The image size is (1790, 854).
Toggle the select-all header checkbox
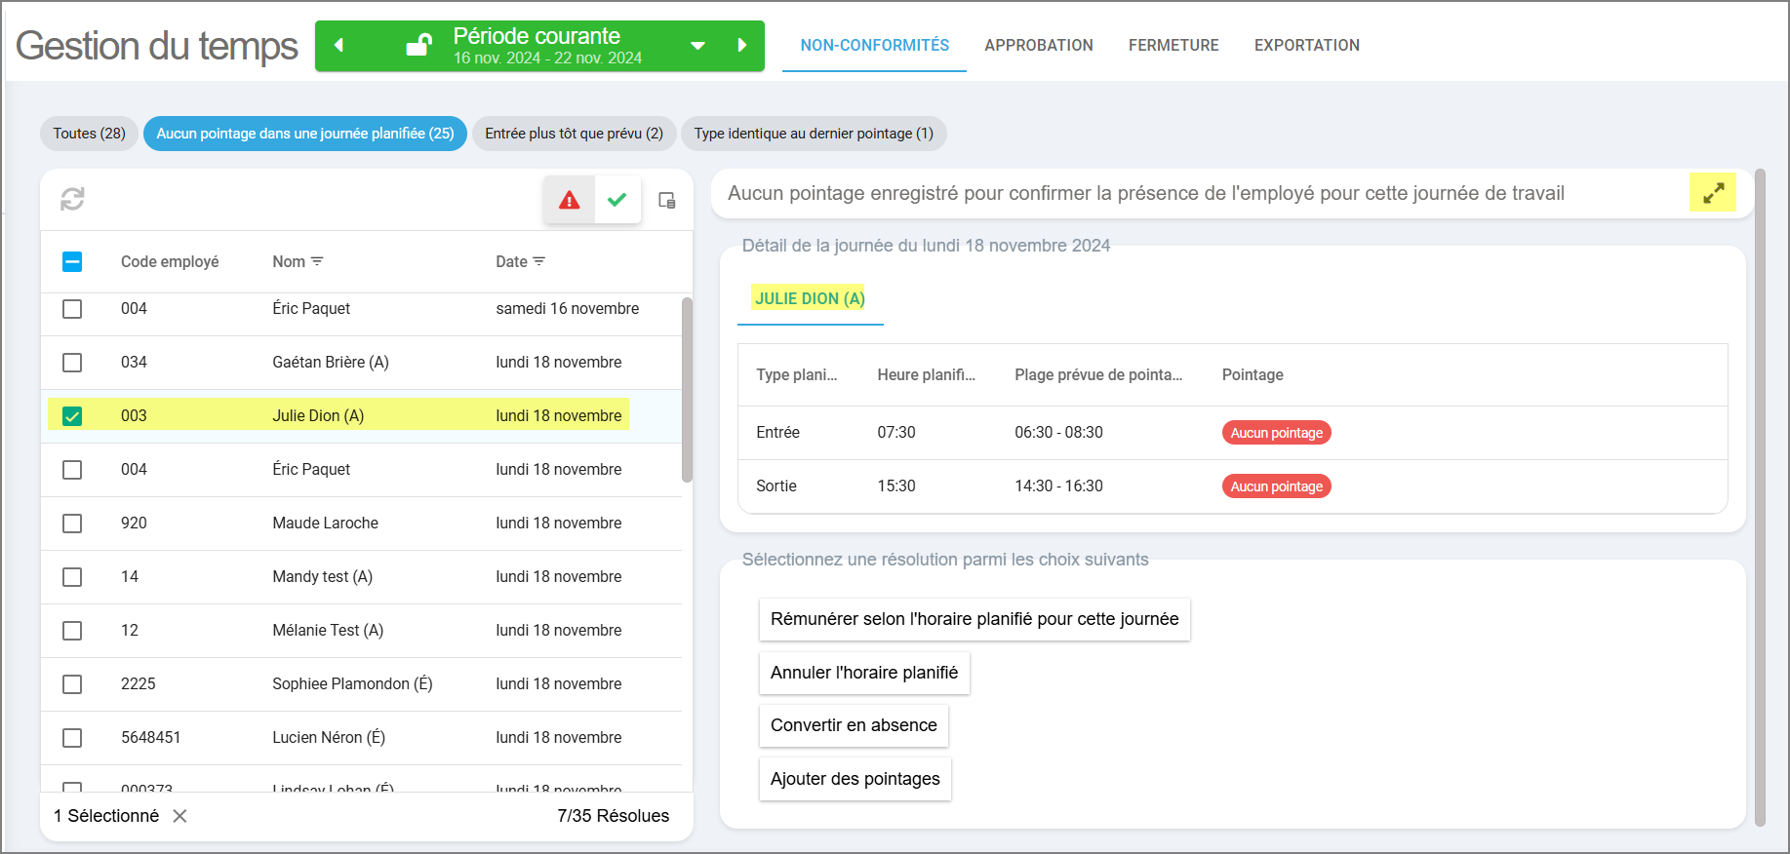pos(72,261)
